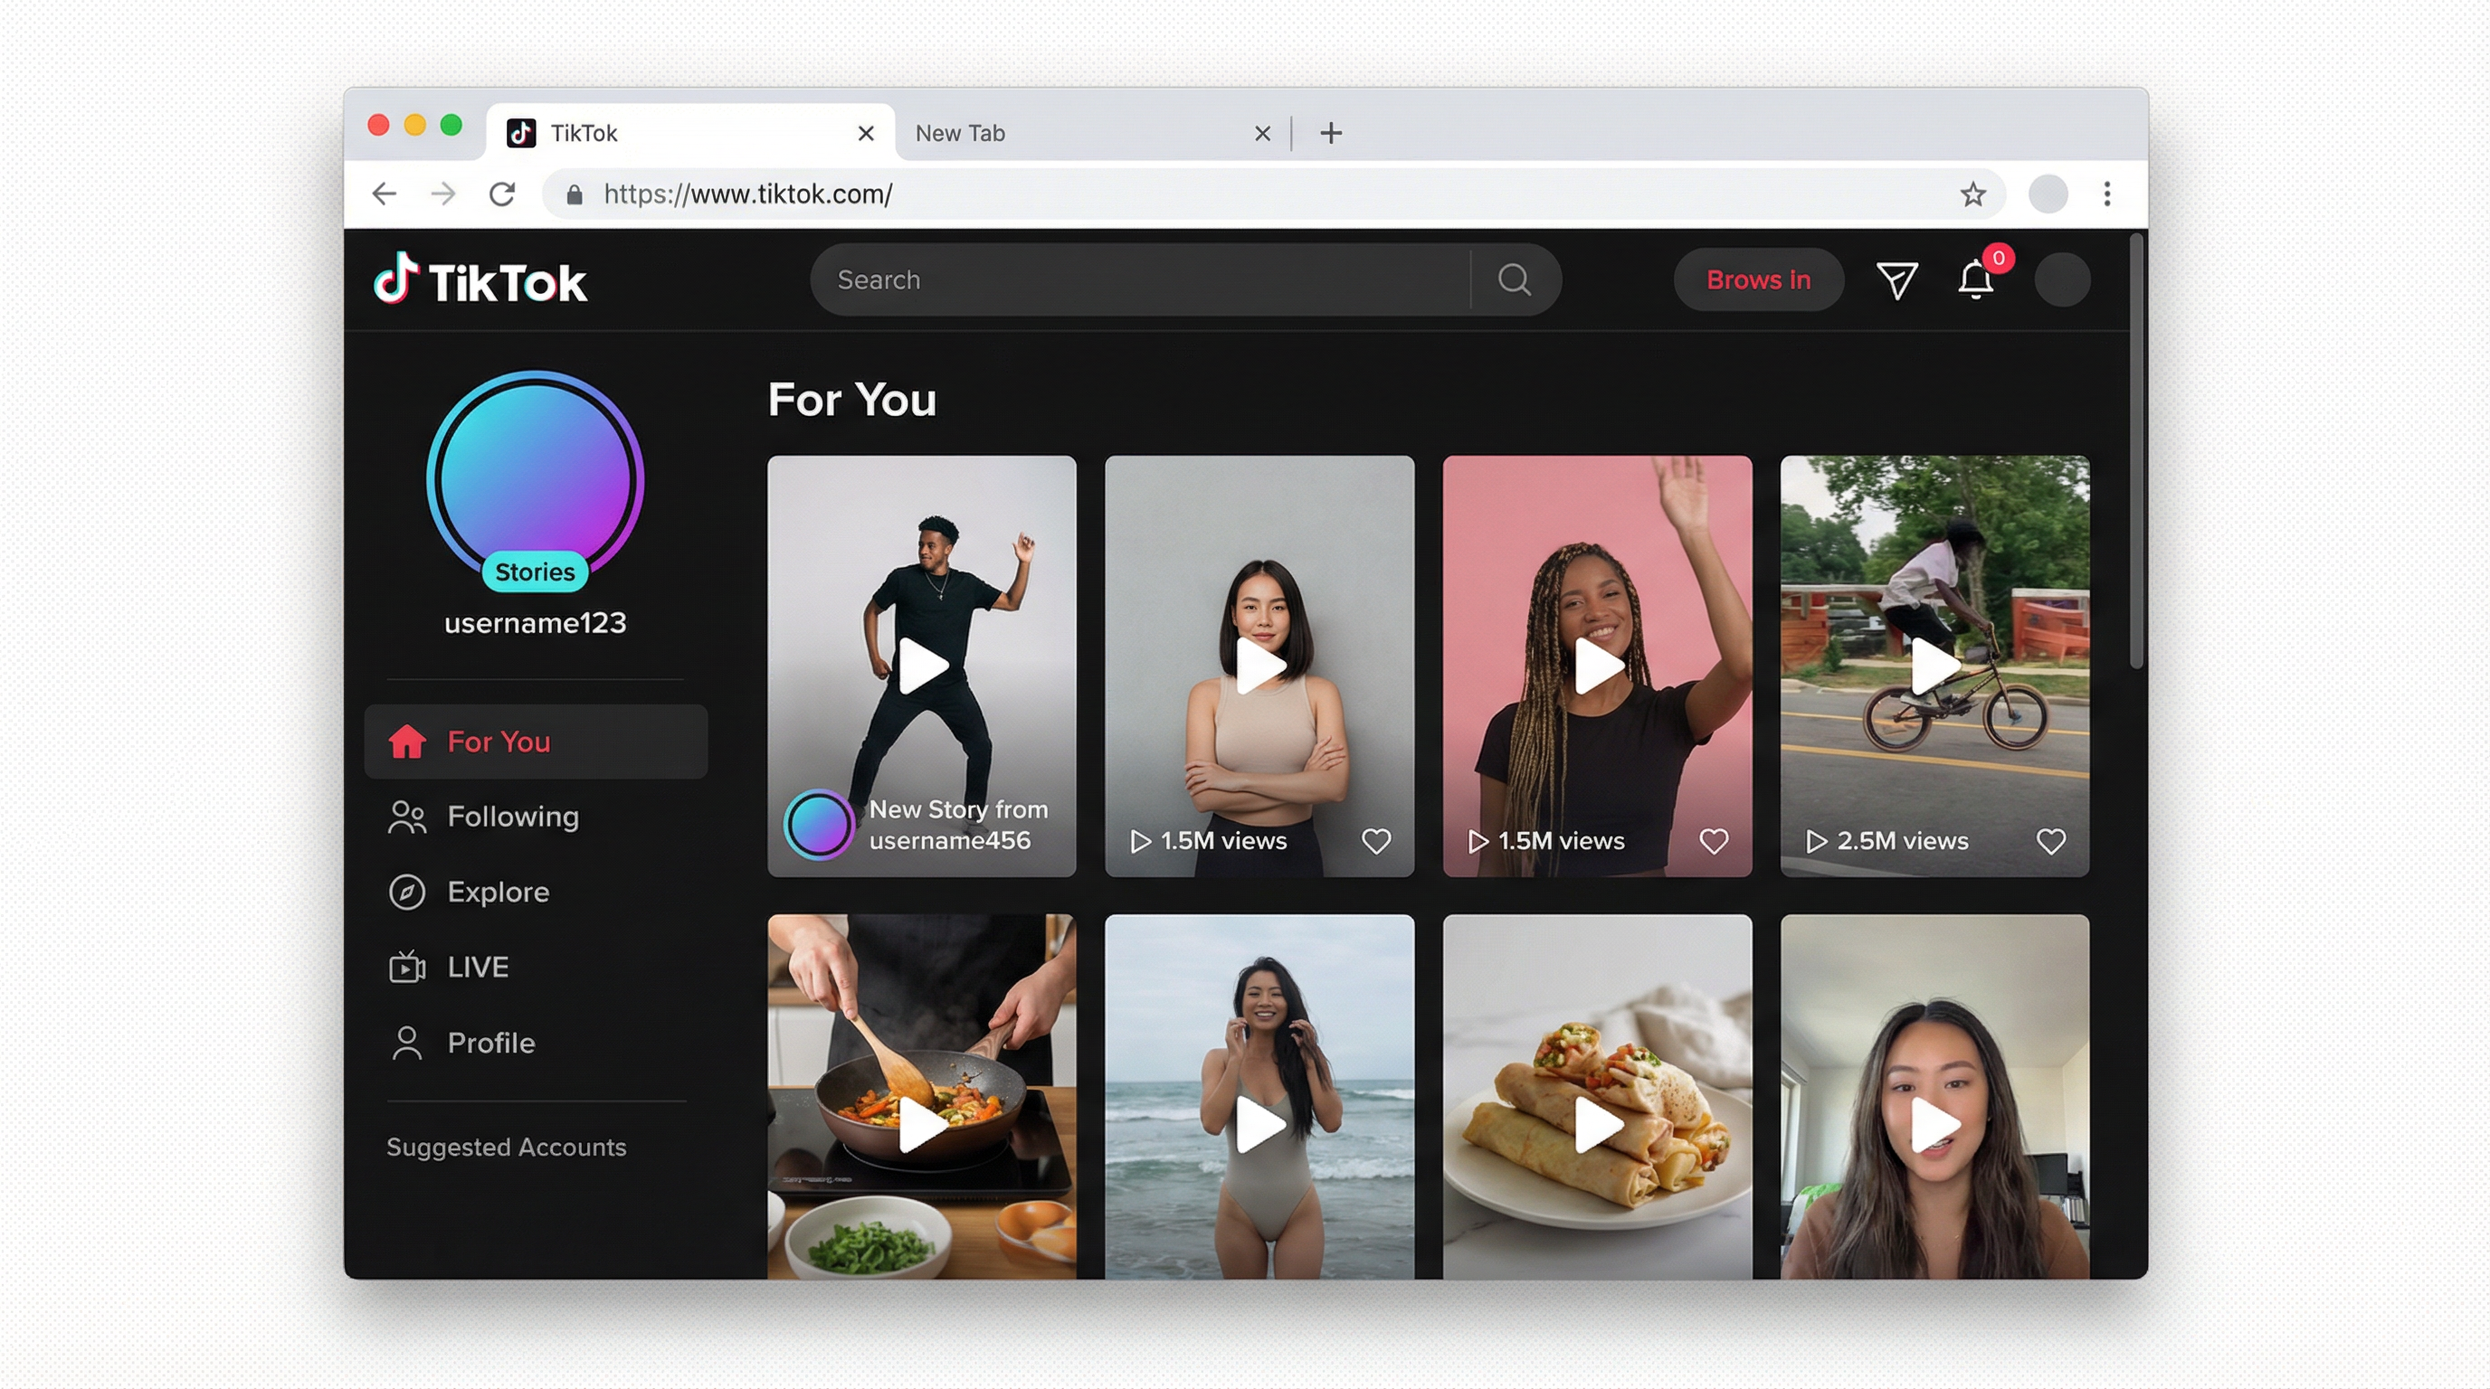Like the pink background video

1713,841
